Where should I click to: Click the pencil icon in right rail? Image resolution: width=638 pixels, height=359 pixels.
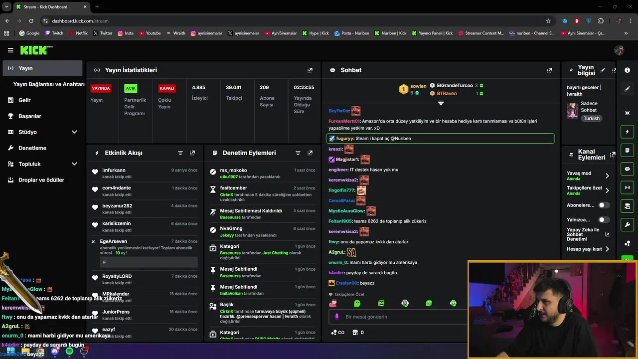point(628,89)
